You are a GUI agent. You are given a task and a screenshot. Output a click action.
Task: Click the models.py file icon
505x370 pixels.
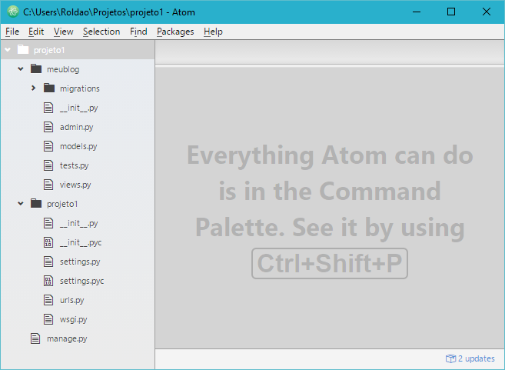pyautogui.click(x=48, y=146)
